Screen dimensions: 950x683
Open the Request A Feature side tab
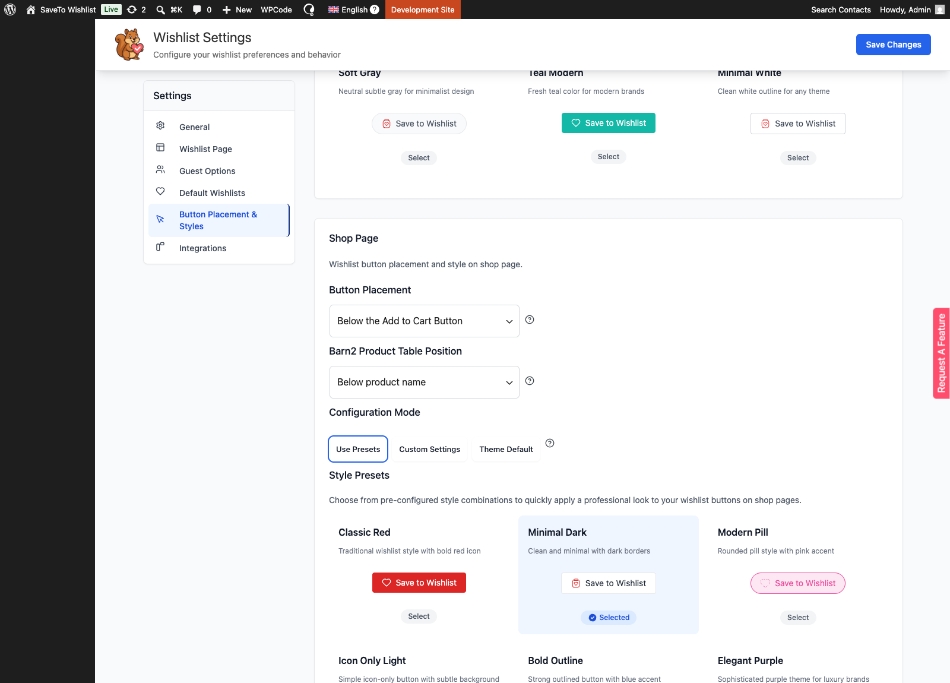pos(941,353)
